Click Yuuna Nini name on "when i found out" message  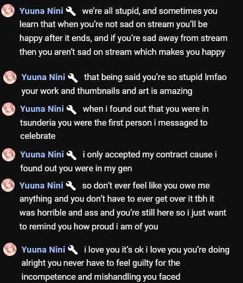click(x=42, y=109)
